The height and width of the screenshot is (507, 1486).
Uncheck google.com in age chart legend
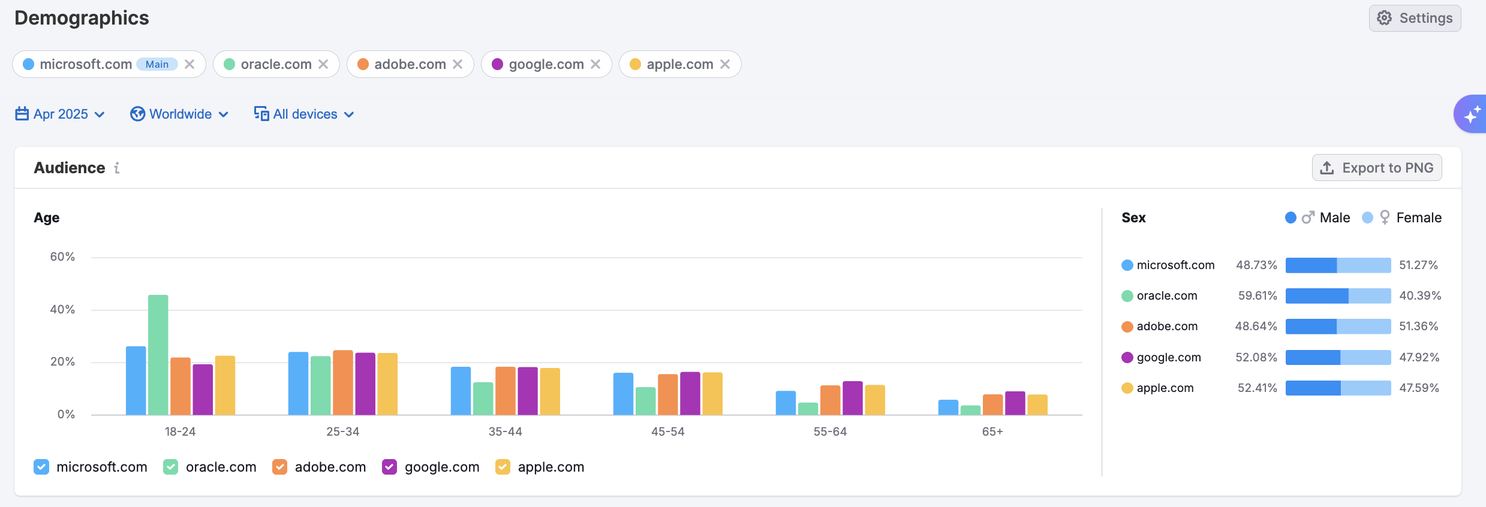click(x=390, y=467)
